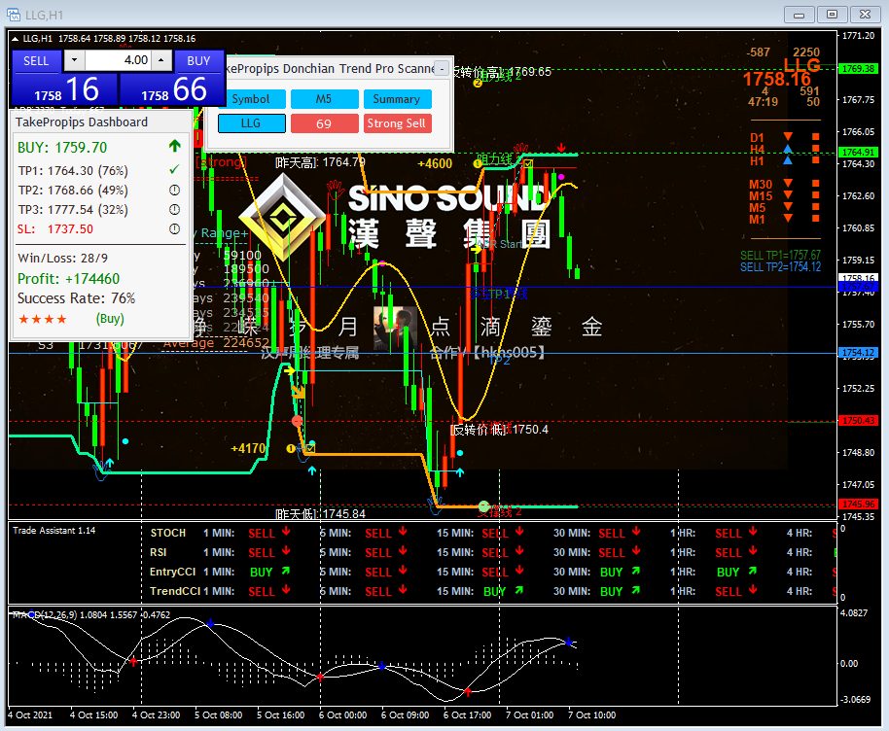Image resolution: width=889 pixels, height=731 pixels.
Task: Click the 'SELL TP1=1757.67' label
Action: [x=780, y=255]
